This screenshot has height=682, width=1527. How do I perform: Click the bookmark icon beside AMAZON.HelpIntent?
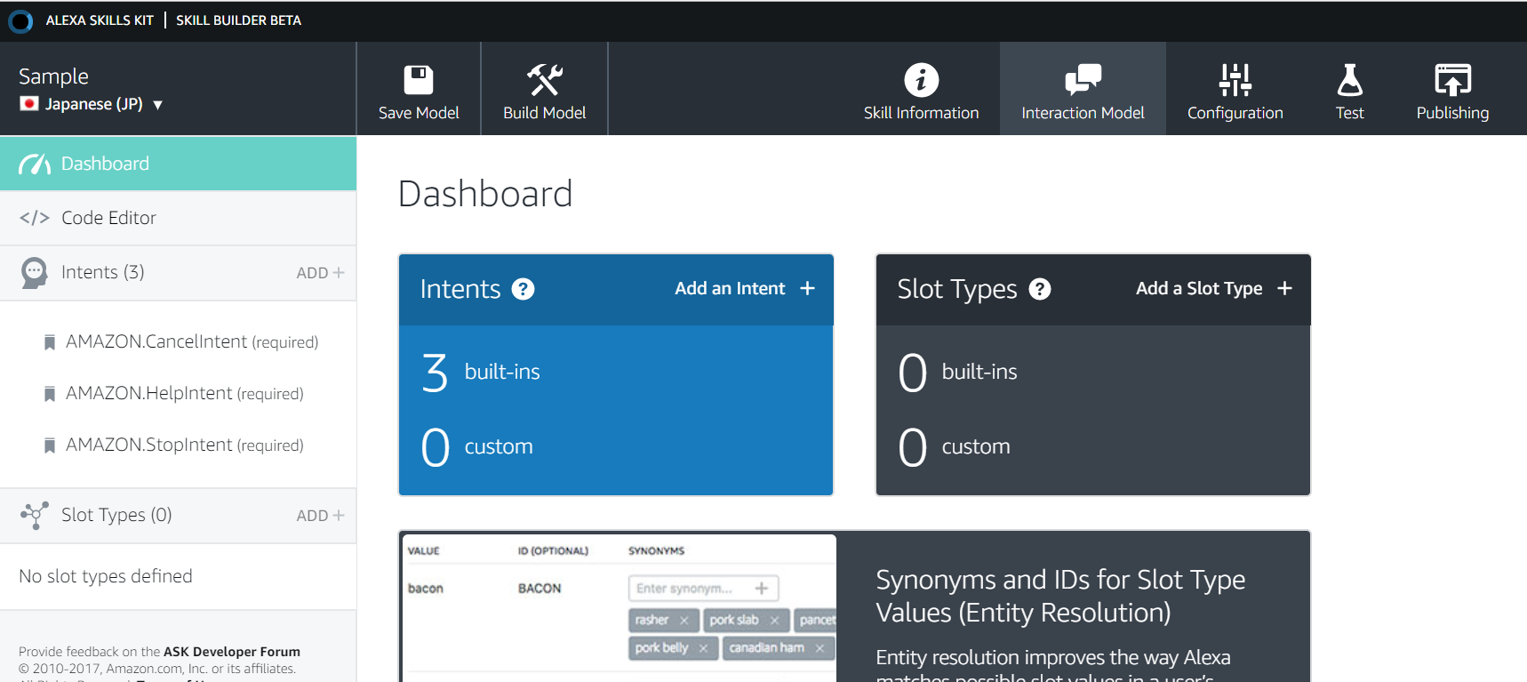click(50, 394)
